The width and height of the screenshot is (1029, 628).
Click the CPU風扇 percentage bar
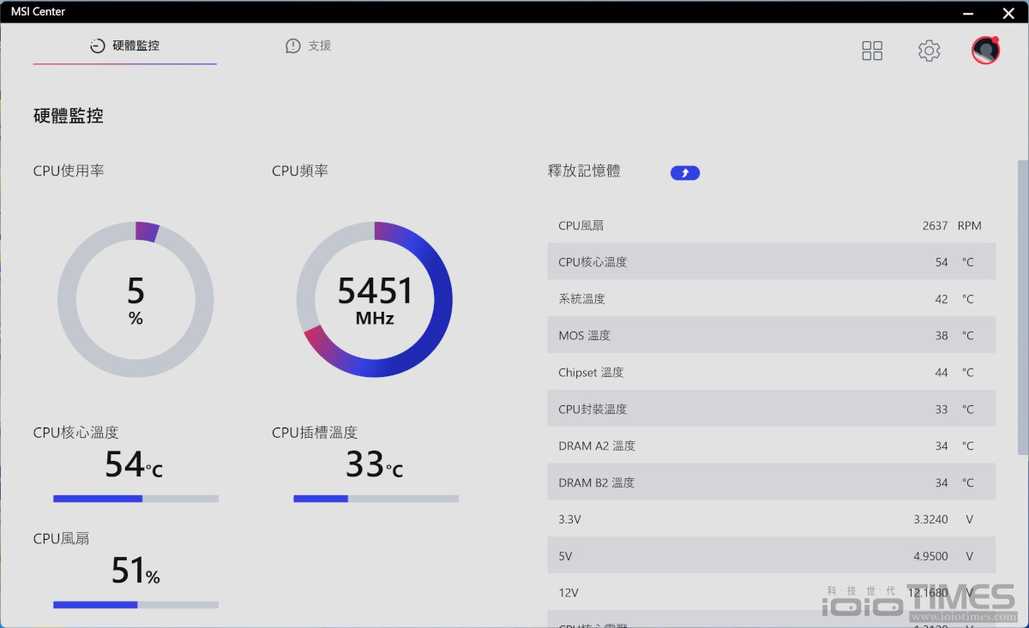coord(135,605)
